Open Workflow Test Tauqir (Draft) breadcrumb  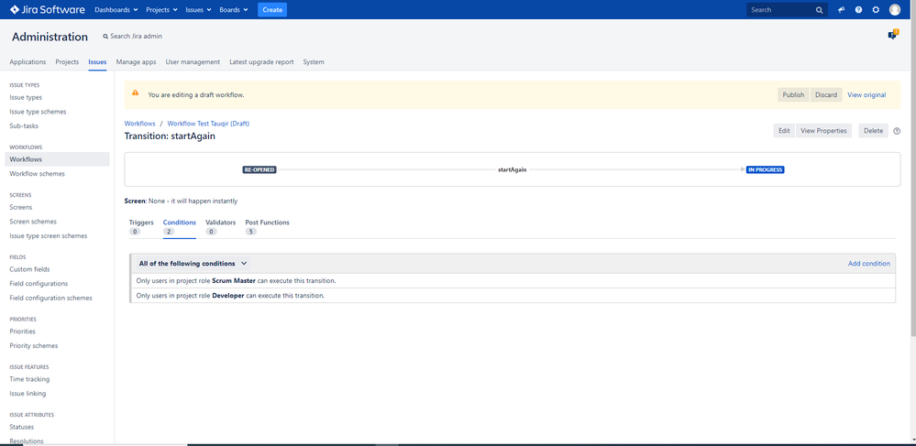pos(208,124)
